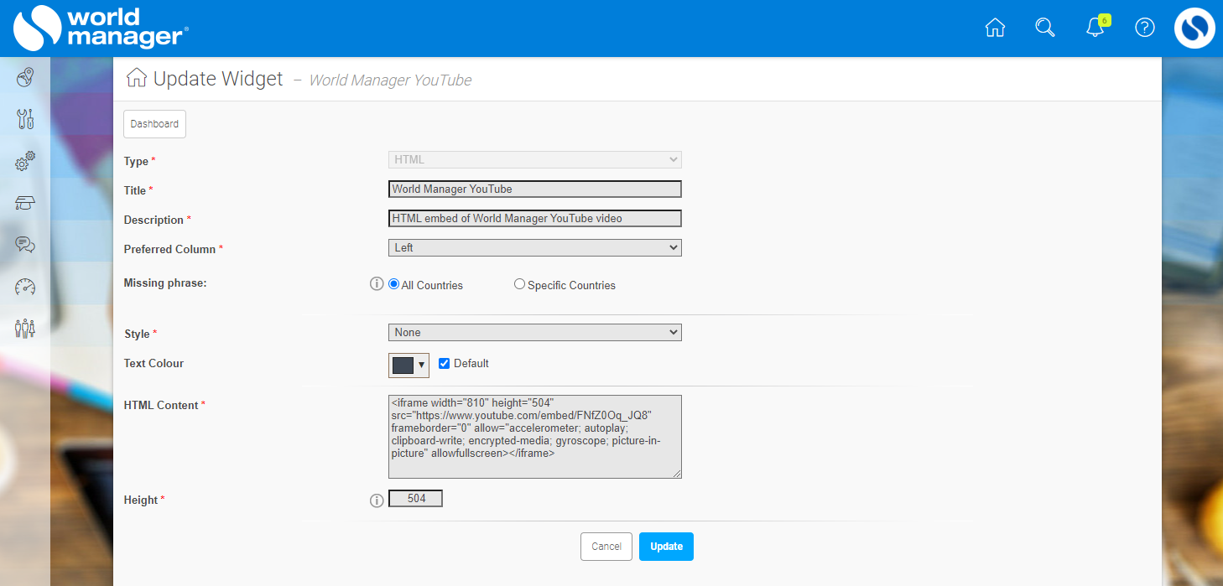Check notifications via the bell icon
The height and width of the screenshot is (586, 1223).
pos(1094,28)
